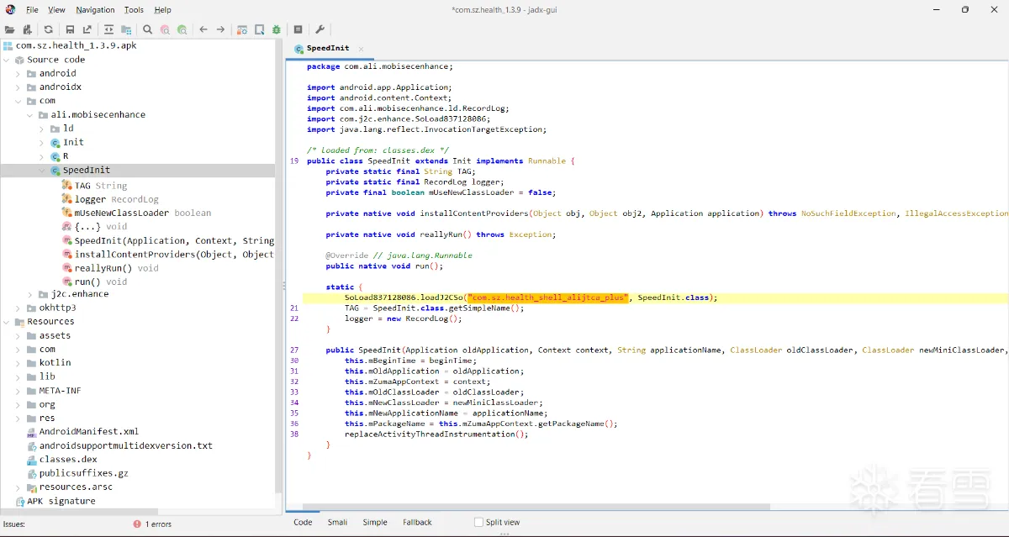This screenshot has width=1009, height=537.
Task: Expand the lib resource folder
Action: [18, 376]
